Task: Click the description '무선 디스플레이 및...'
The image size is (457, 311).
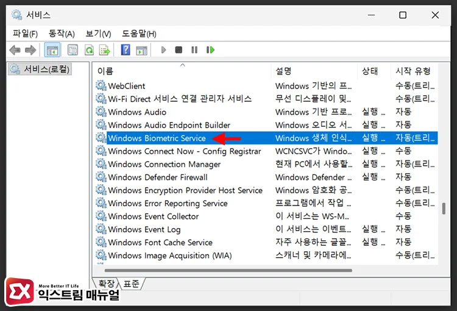Action: [313, 99]
